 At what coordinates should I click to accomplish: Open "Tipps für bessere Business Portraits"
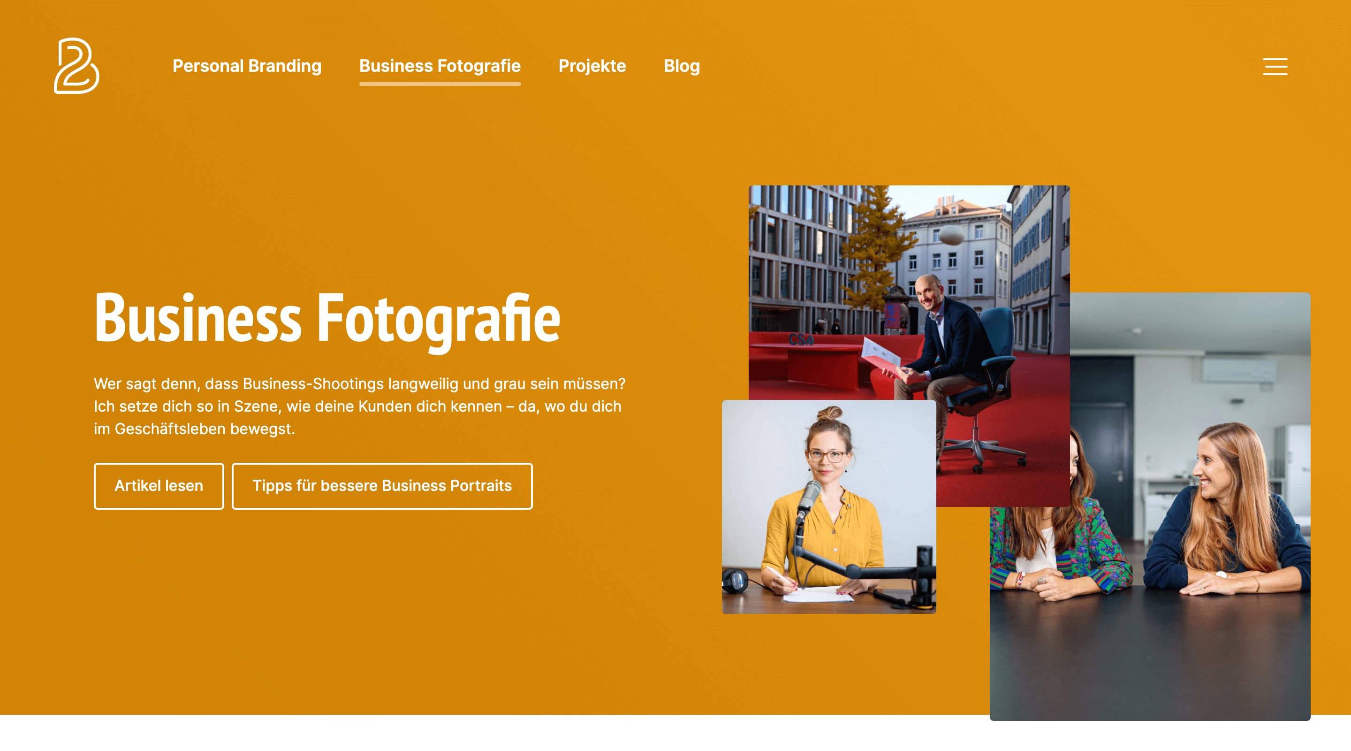pyautogui.click(x=382, y=485)
